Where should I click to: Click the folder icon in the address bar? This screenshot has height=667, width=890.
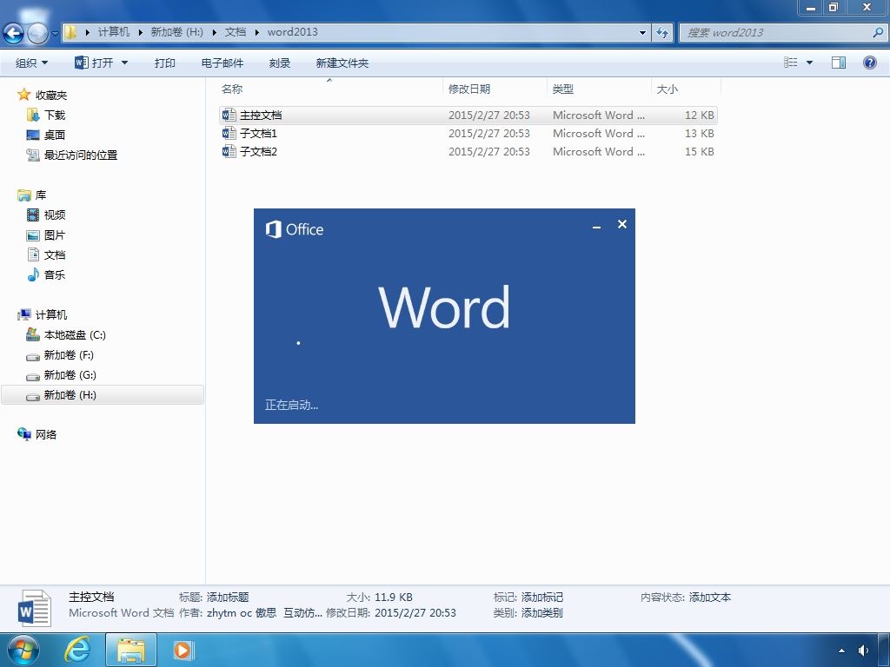[70, 32]
